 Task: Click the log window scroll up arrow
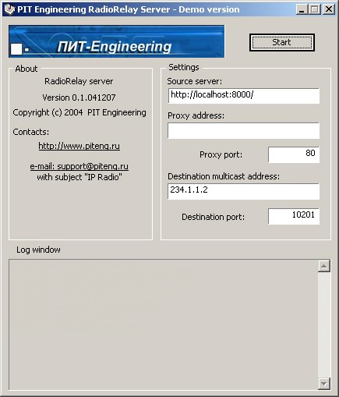tap(324, 266)
